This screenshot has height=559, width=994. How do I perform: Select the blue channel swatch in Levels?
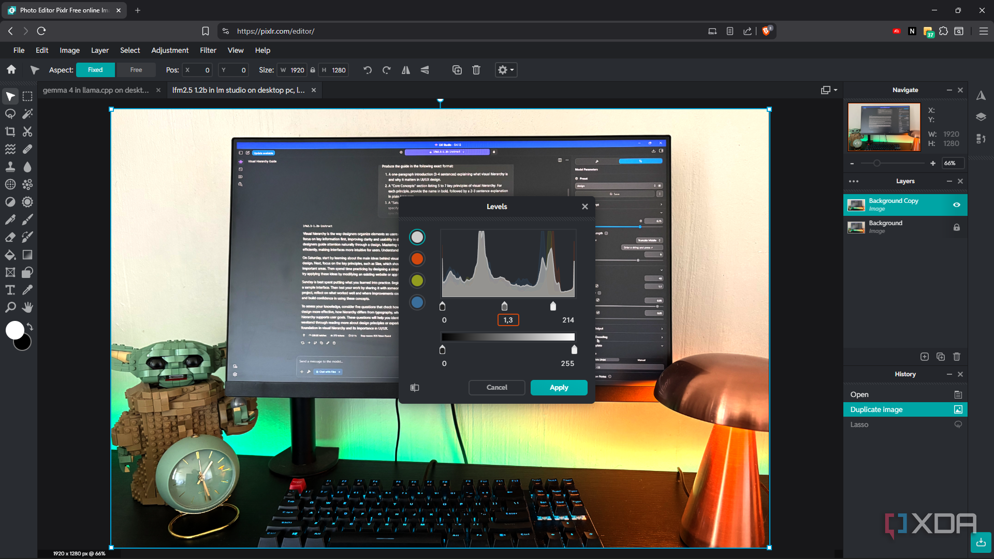(x=417, y=302)
